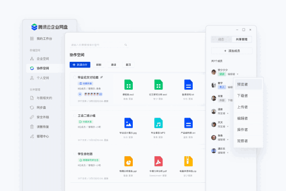Click the green tag under 学生会社团
The height and width of the screenshot is (191, 286).
[x=89, y=160]
